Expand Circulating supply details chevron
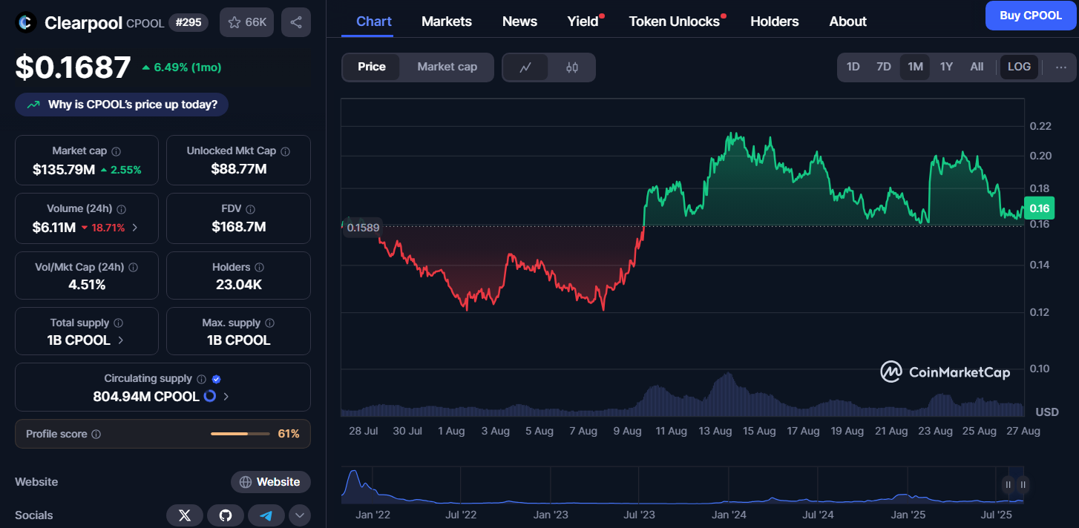 pyautogui.click(x=226, y=397)
